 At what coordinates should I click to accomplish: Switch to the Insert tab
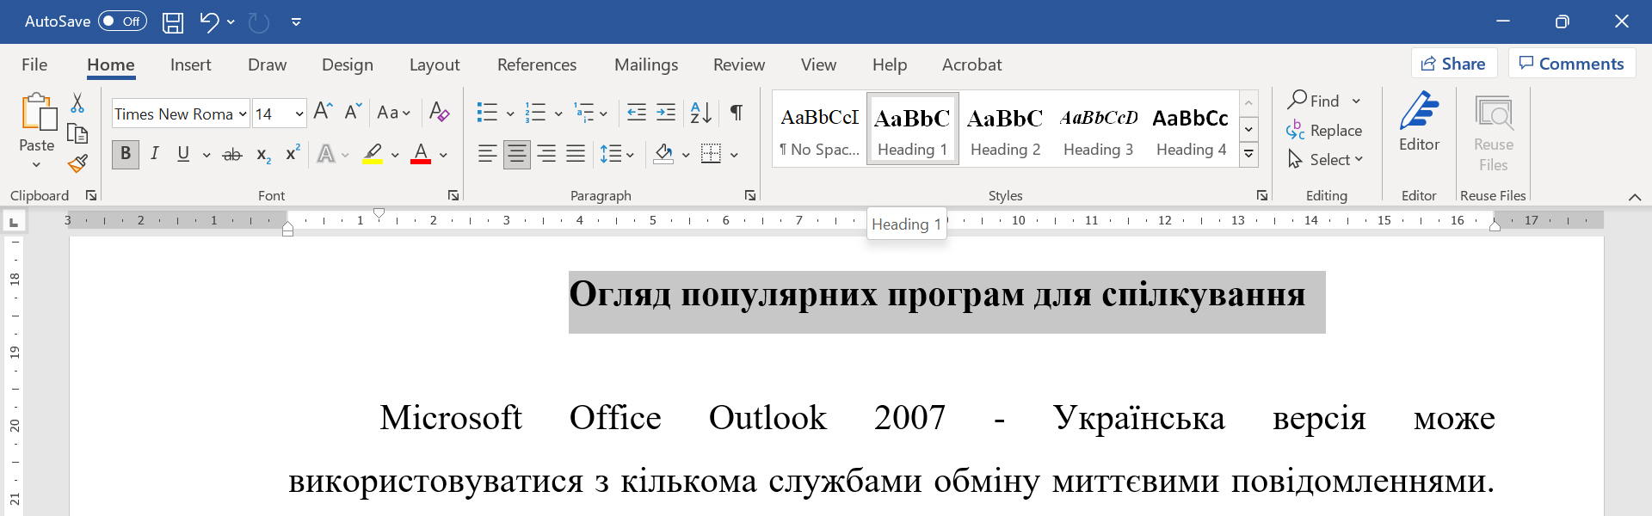[x=190, y=64]
